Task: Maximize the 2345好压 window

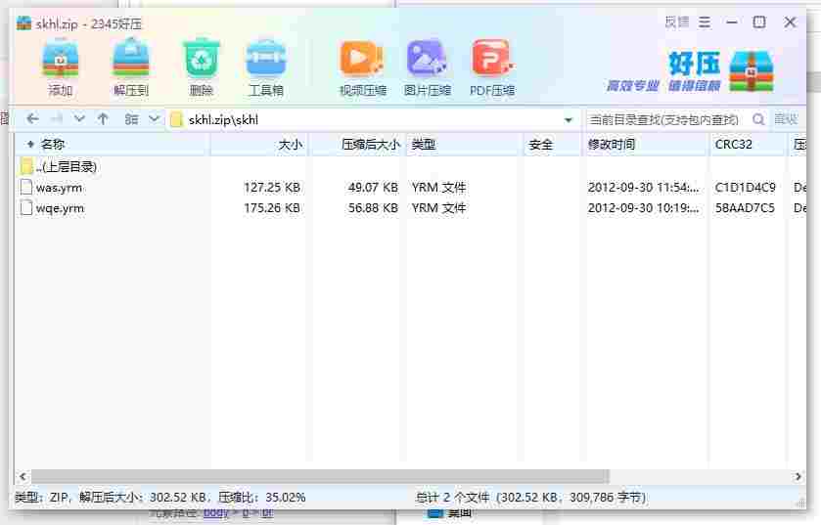Action: pyautogui.click(x=759, y=22)
